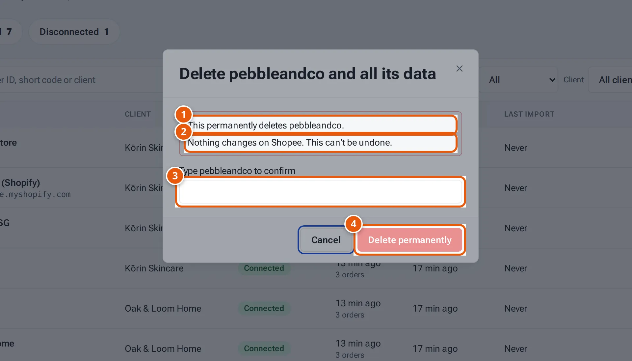Click Delete permanently button
The width and height of the screenshot is (632, 361).
pos(409,240)
